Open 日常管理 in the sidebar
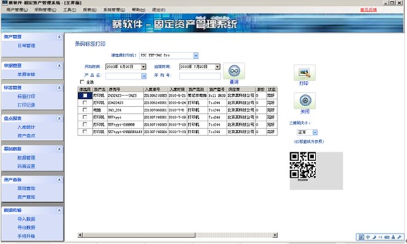Viewport: 407px width, 244px height. coord(27,46)
